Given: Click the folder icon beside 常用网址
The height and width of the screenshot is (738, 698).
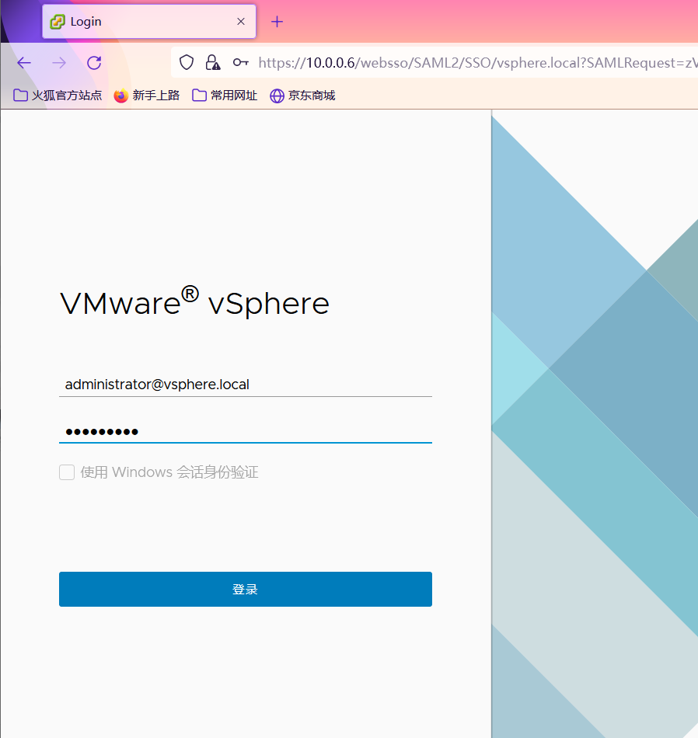Looking at the screenshot, I should click(x=199, y=96).
